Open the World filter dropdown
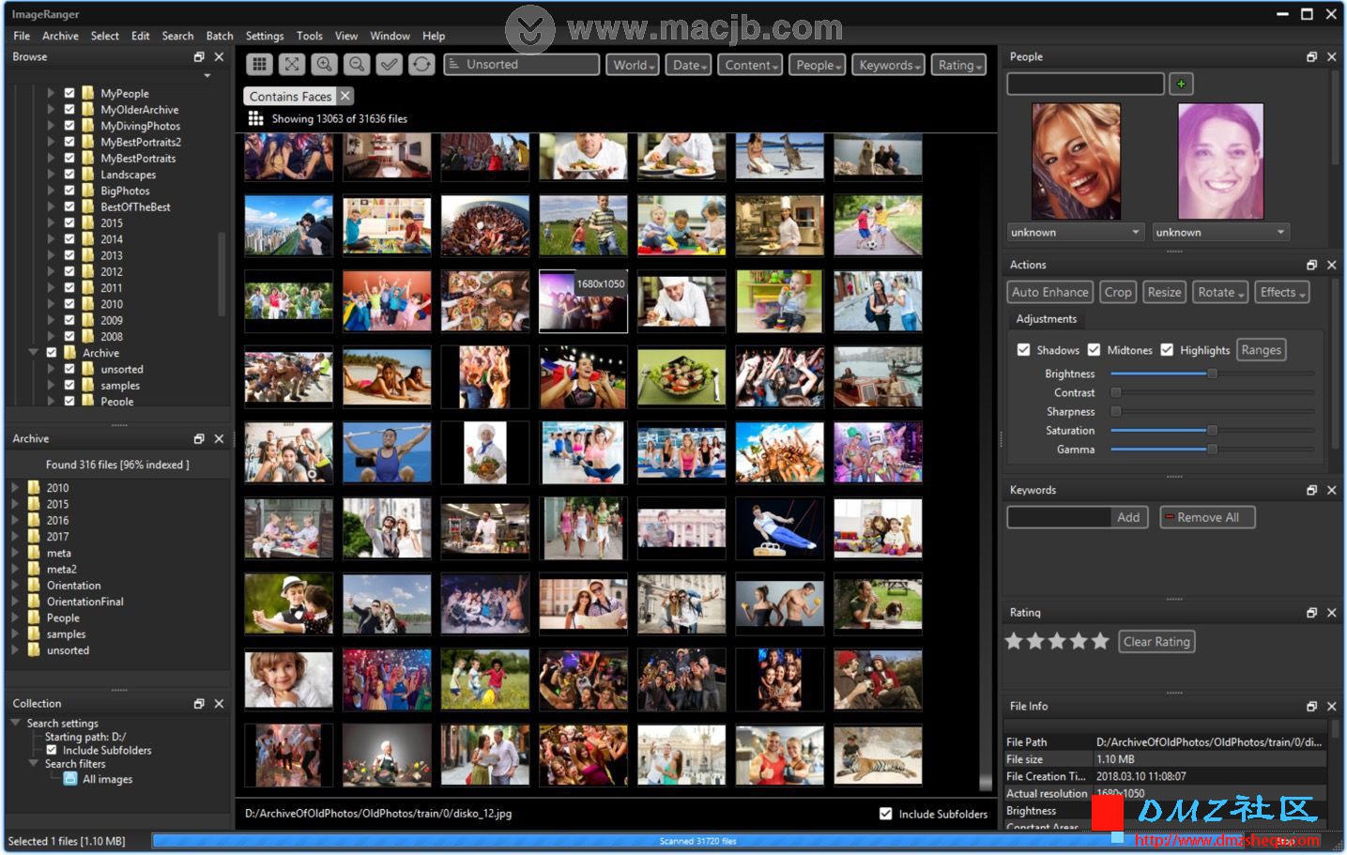This screenshot has height=855, width=1347. 632,65
